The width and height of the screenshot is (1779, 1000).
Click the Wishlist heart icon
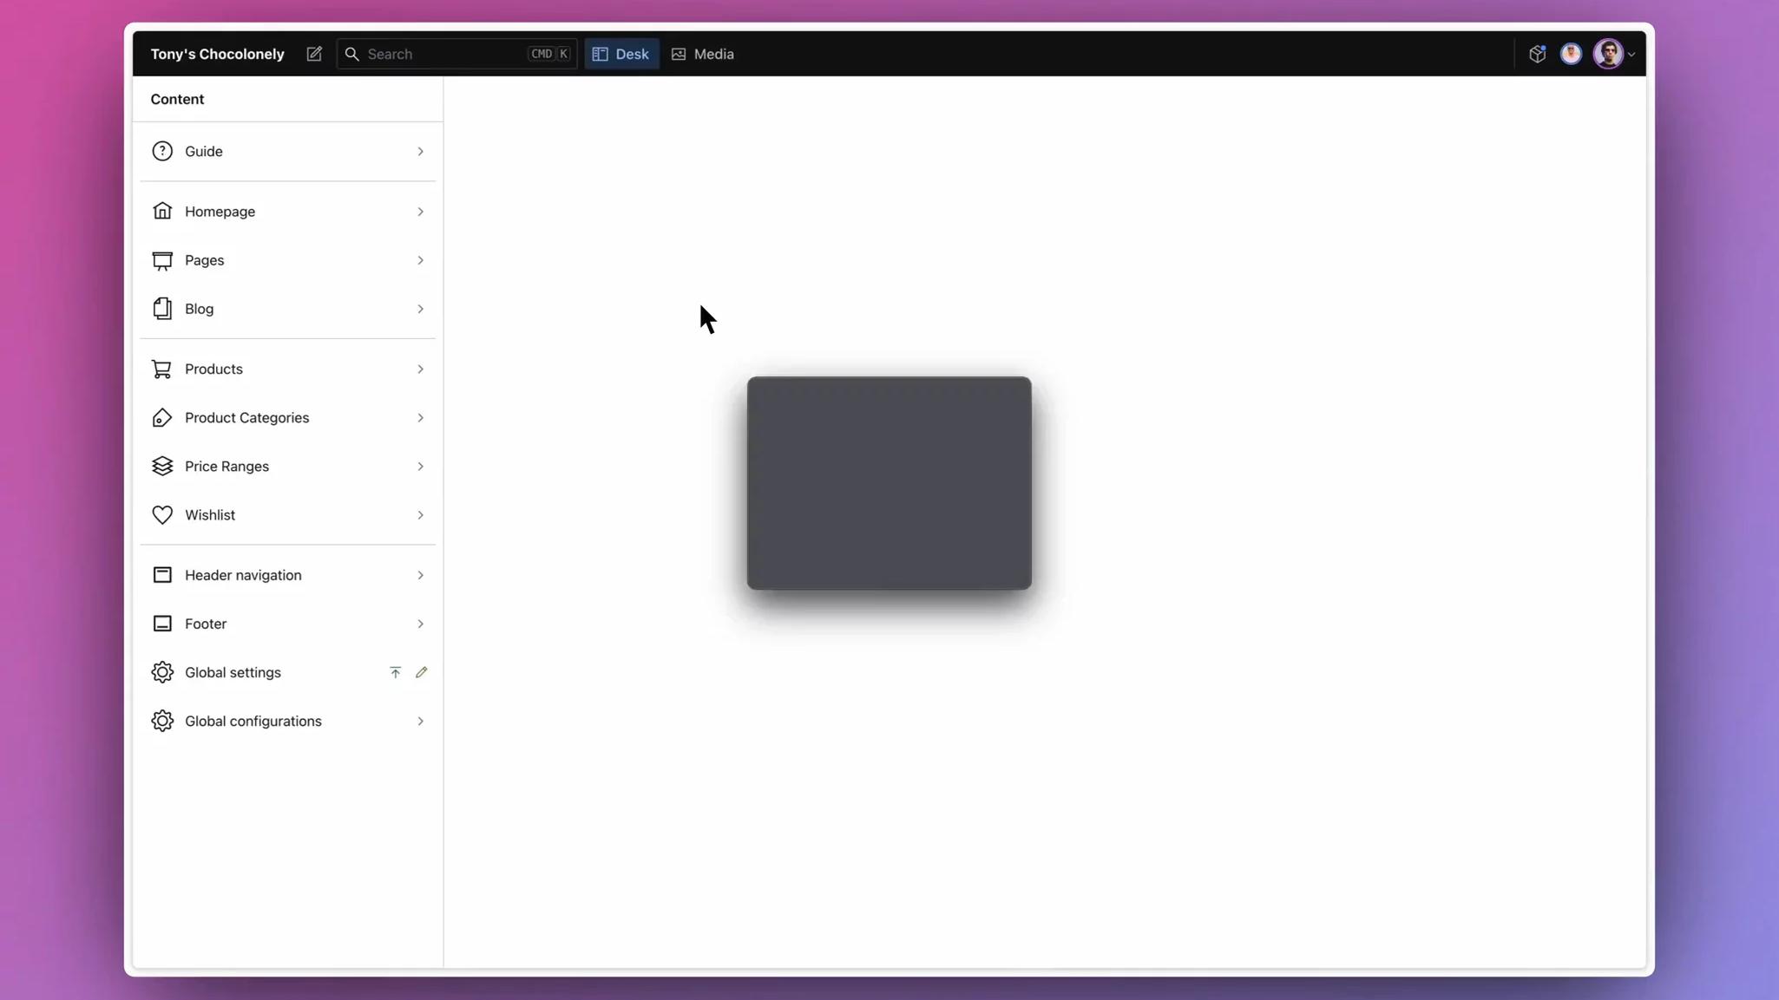click(x=162, y=514)
